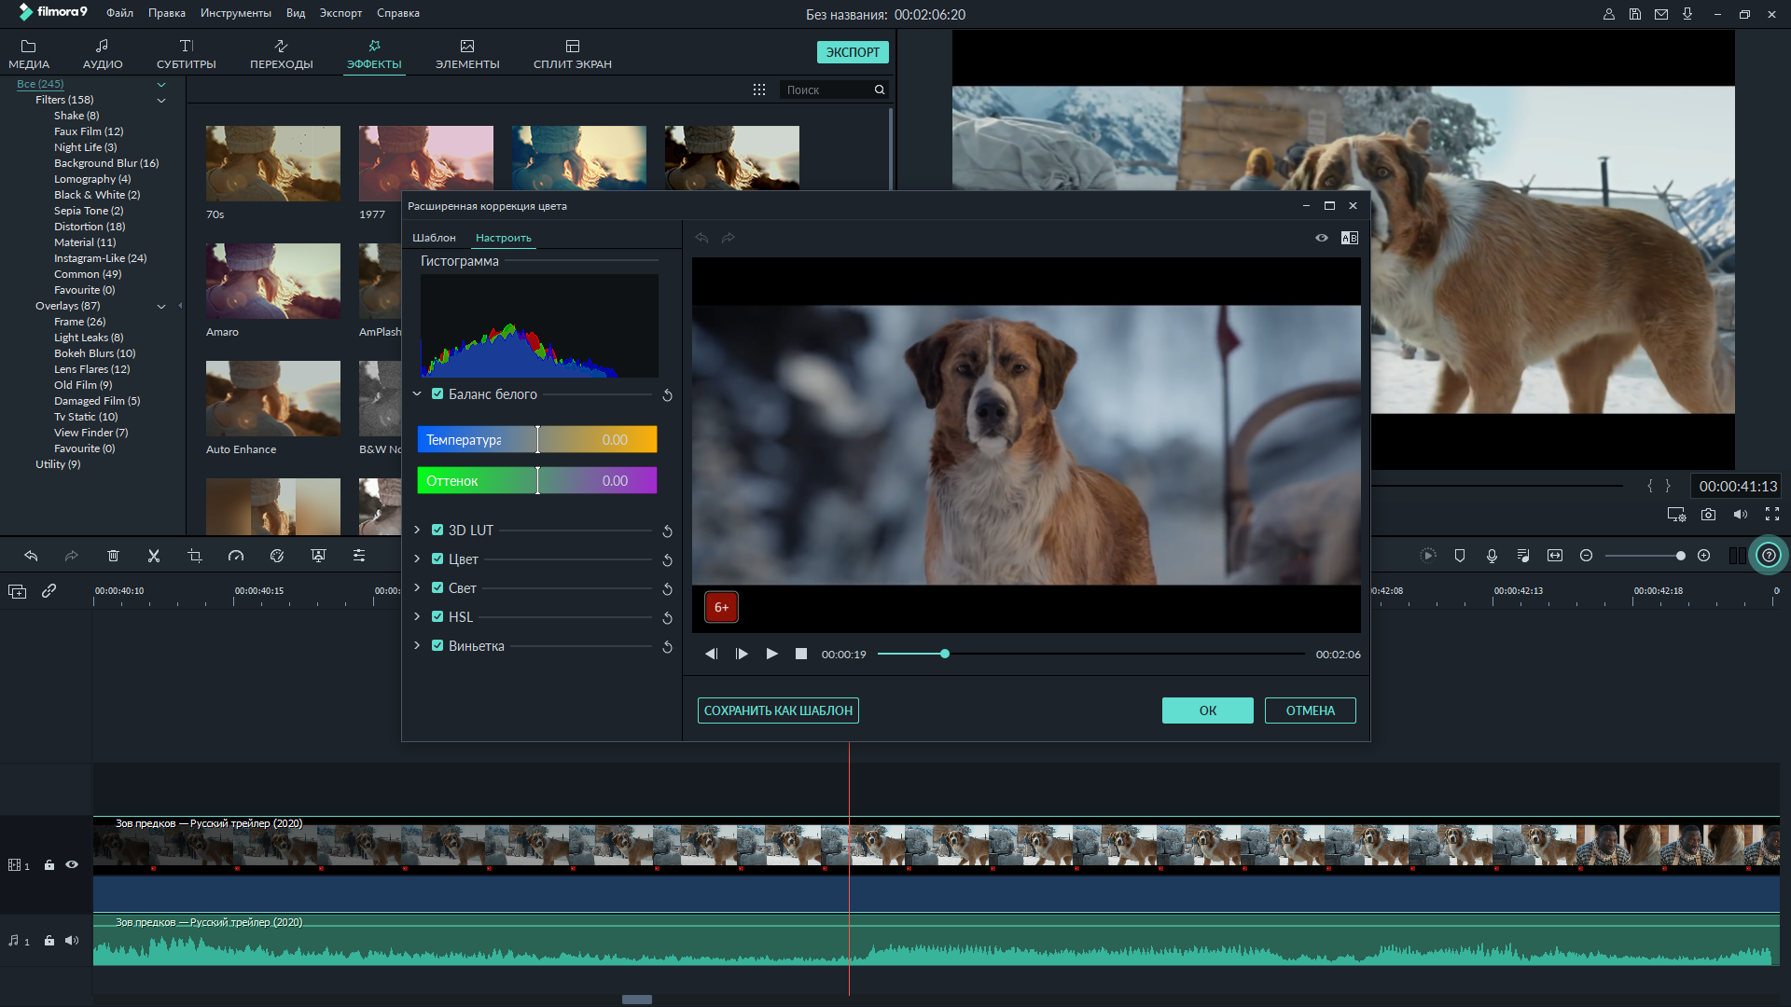Switch to the Шаблон tab
The image size is (1791, 1007).
434,238
